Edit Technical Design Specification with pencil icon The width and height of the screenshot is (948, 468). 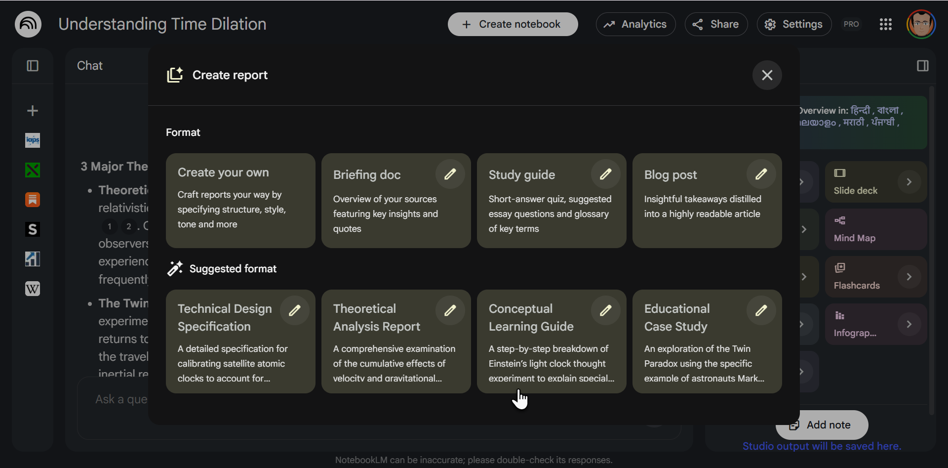click(295, 310)
